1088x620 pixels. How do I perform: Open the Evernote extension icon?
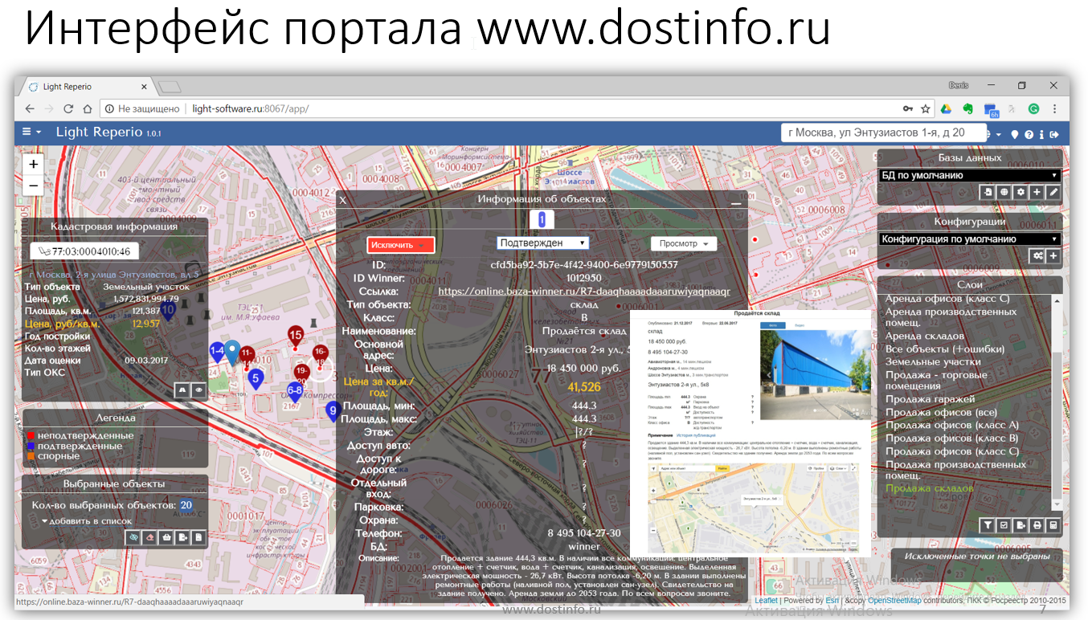point(968,108)
